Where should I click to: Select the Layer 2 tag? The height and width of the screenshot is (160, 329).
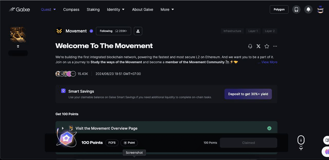point(270,31)
